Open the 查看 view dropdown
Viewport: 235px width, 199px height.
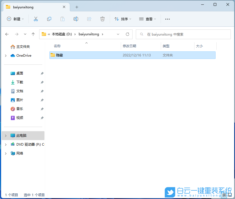[x=147, y=19]
